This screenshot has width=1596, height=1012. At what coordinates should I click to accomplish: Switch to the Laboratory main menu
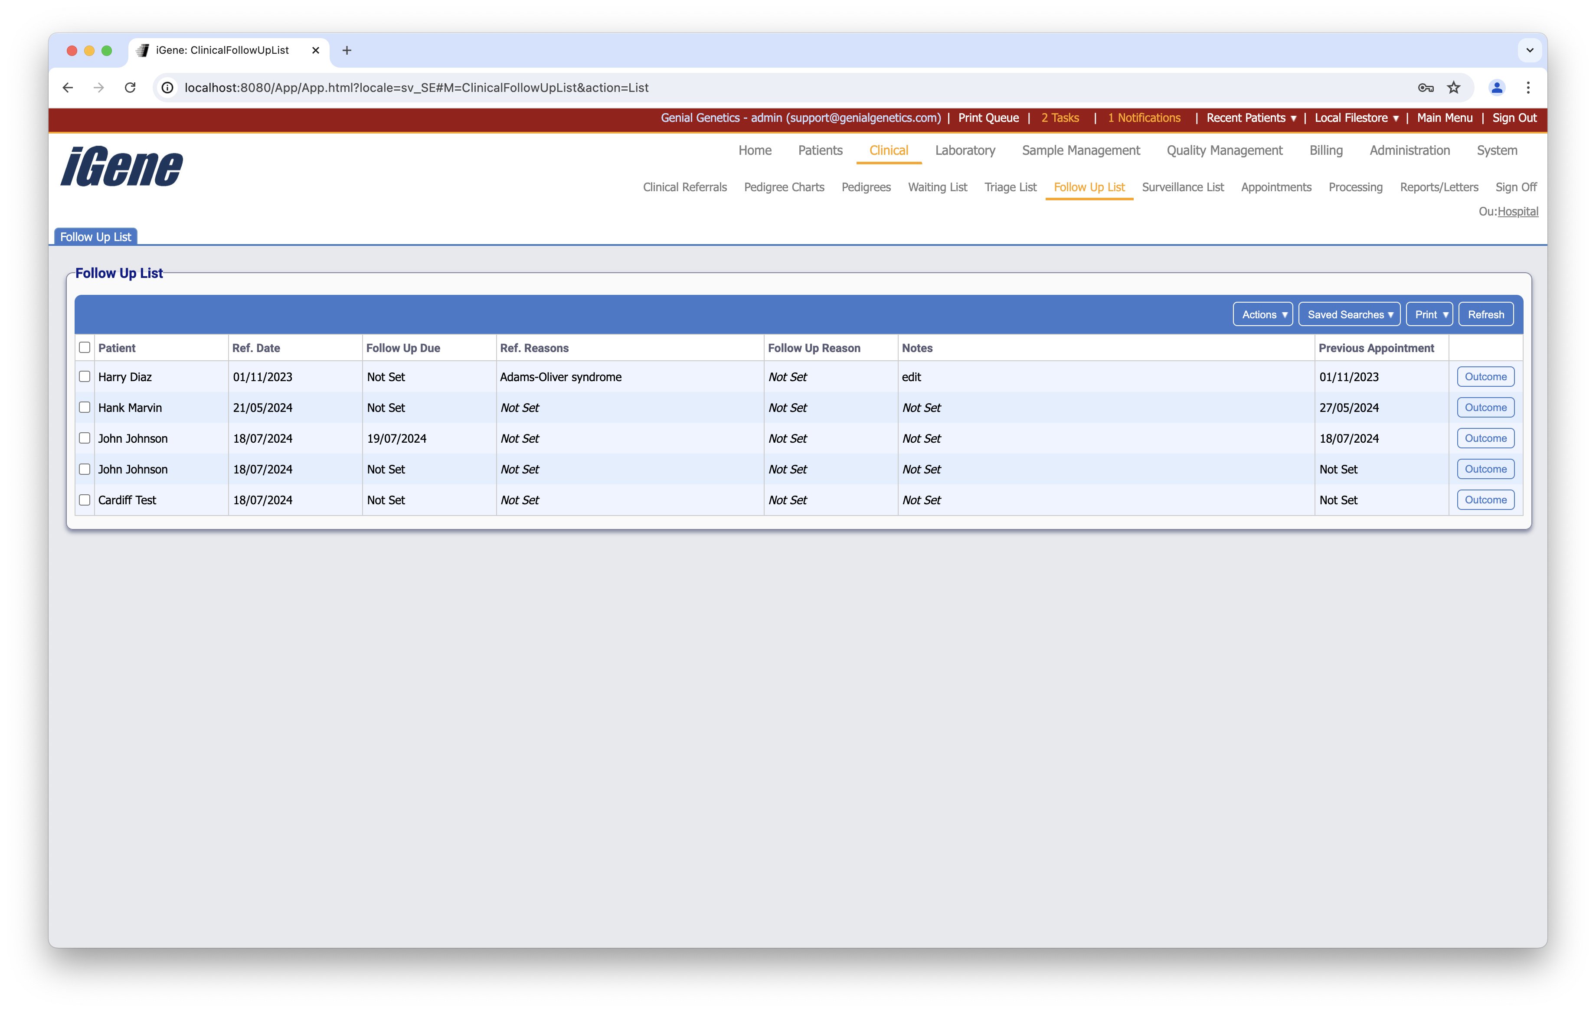pyautogui.click(x=965, y=150)
